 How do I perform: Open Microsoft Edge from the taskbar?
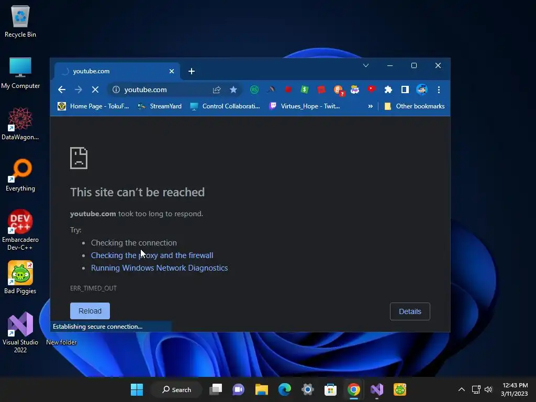[284, 389]
